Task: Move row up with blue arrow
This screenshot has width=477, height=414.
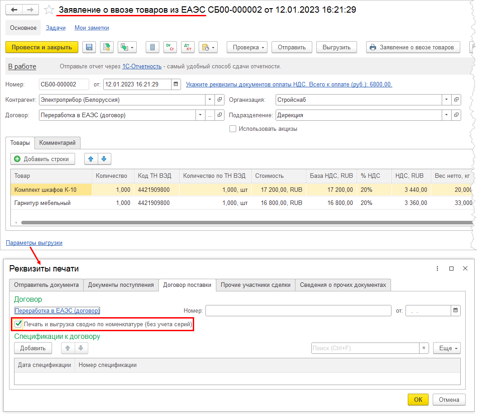Action: (91, 159)
